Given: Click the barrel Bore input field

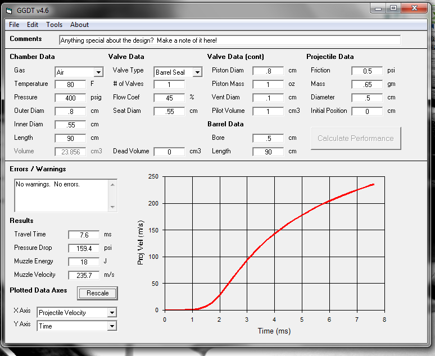Looking at the screenshot, I should tap(268, 138).
